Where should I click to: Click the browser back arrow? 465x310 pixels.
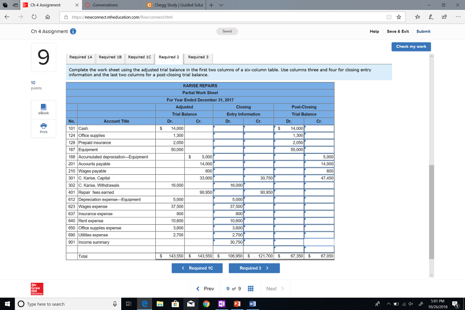tap(7, 17)
